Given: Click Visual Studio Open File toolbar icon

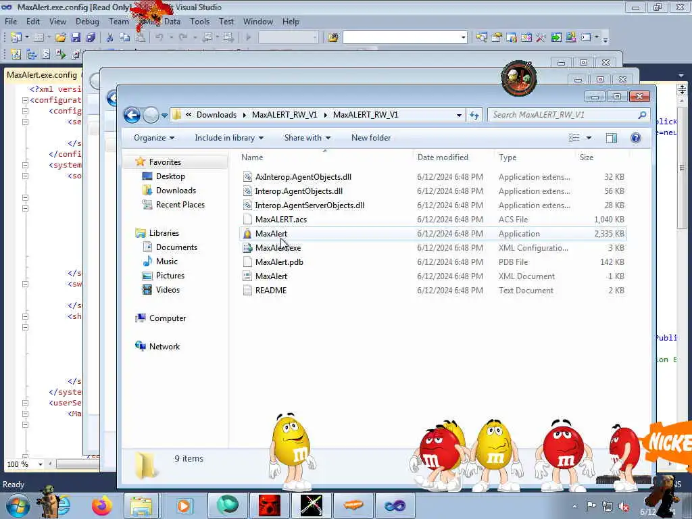Looking at the screenshot, I should tap(60, 38).
